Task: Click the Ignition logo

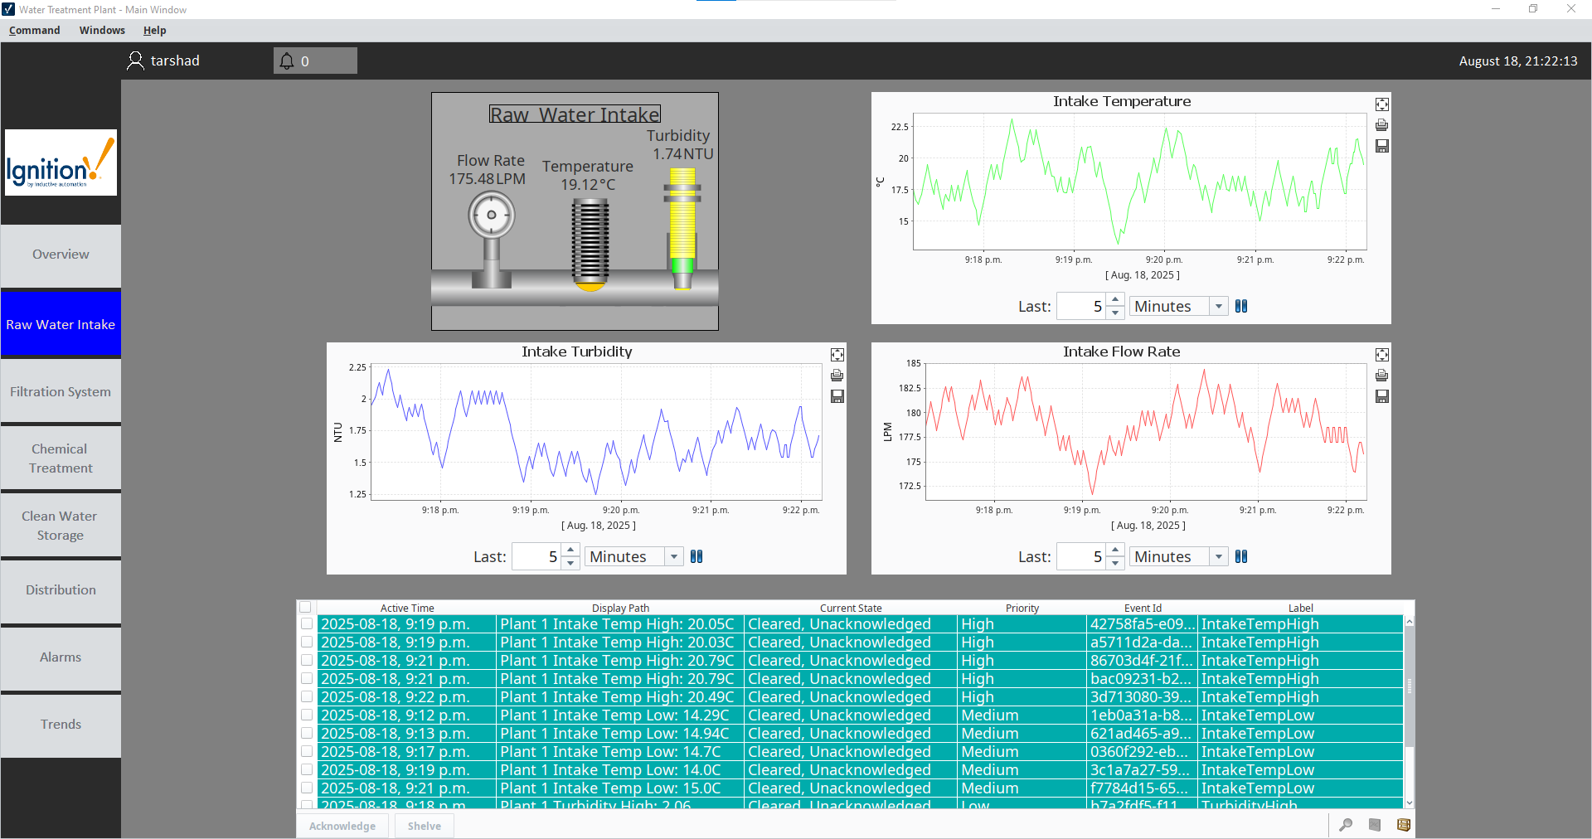Action: click(x=61, y=162)
